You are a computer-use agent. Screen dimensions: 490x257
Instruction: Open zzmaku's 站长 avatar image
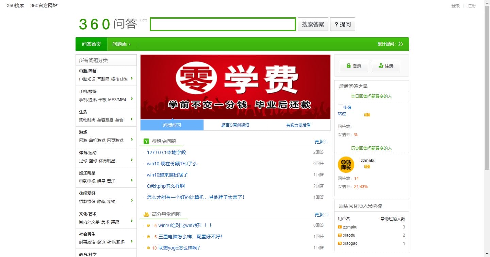click(x=346, y=164)
